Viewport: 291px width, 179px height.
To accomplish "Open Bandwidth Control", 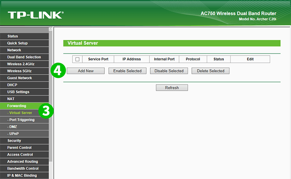I will click(24, 169).
